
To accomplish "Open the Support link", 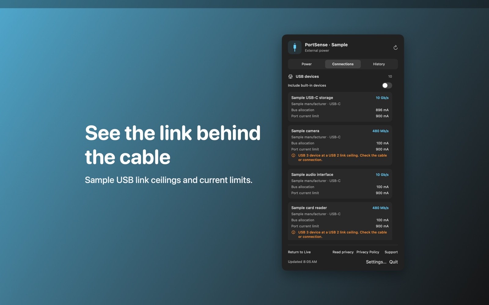I will pyautogui.click(x=391, y=252).
